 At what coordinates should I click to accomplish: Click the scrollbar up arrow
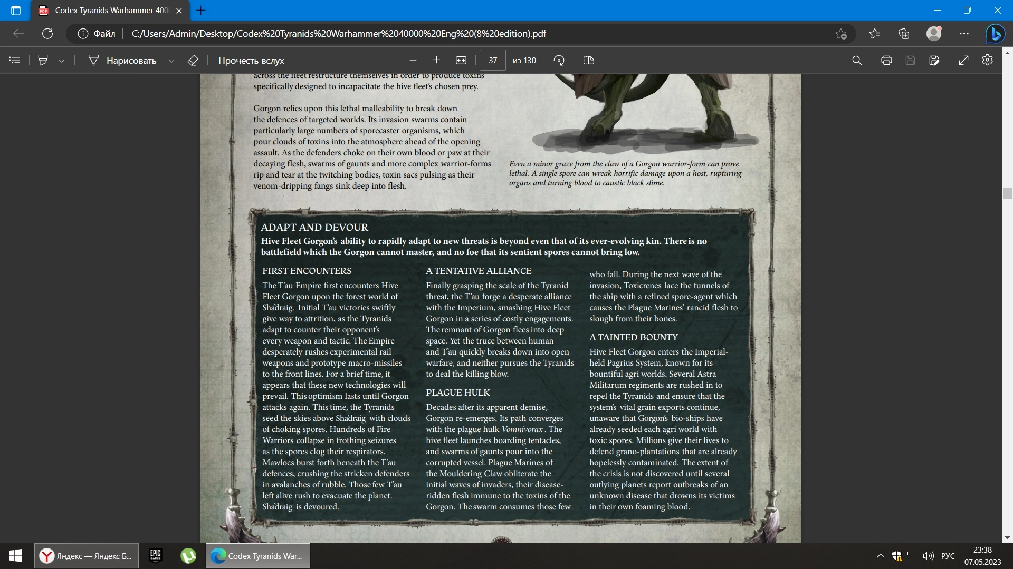click(1007, 52)
